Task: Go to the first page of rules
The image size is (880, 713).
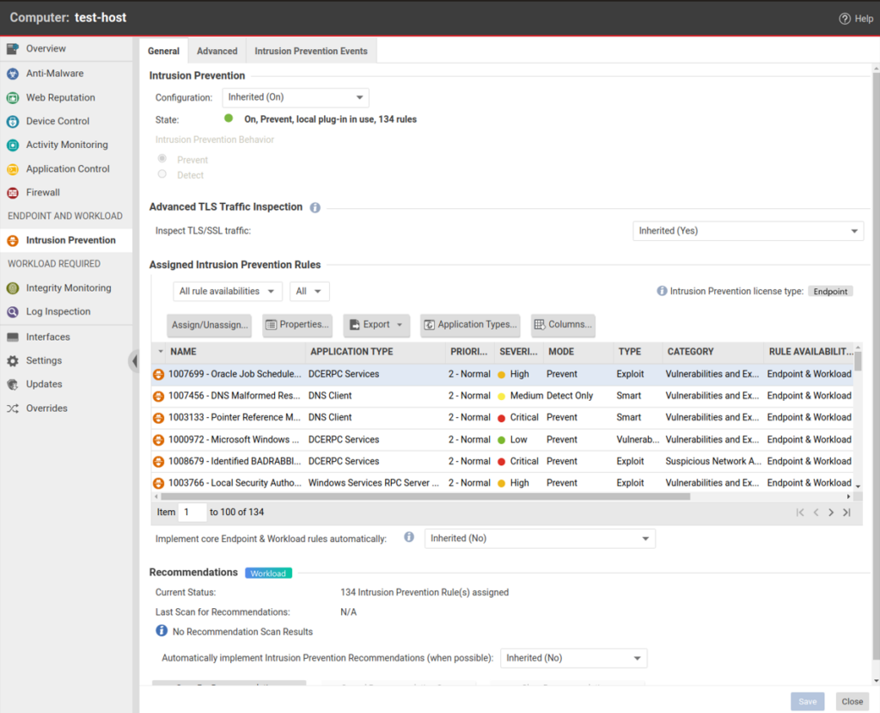Action: 800,513
